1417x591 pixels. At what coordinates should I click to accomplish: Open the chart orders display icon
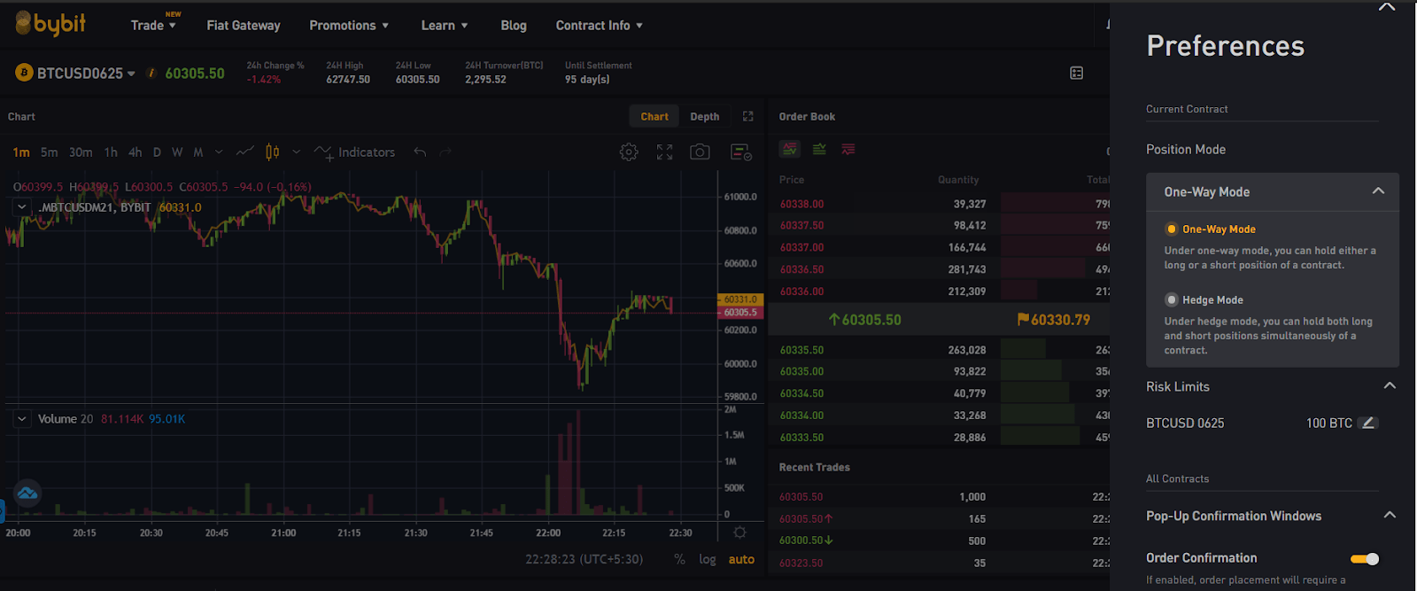tap(741, 152)
